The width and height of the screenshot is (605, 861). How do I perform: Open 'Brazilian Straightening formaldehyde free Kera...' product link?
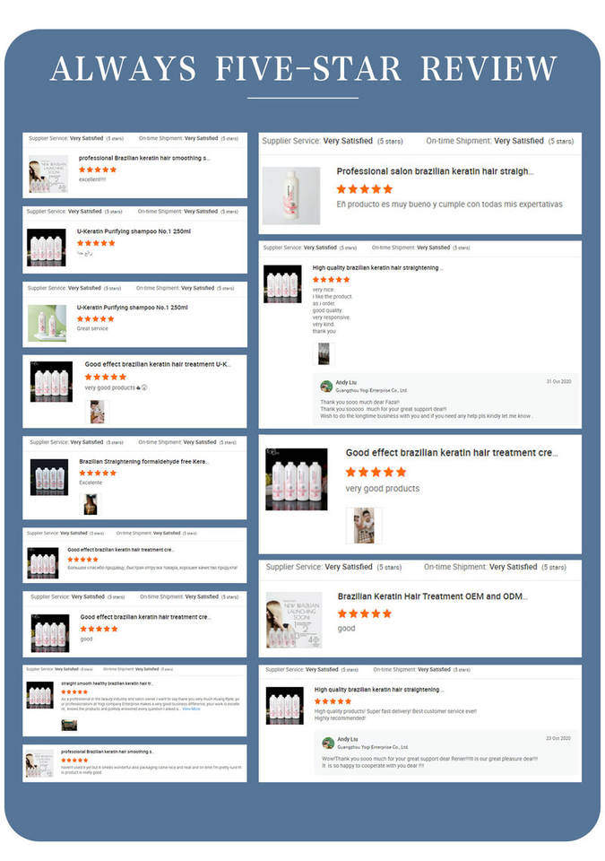coord(143,461)
